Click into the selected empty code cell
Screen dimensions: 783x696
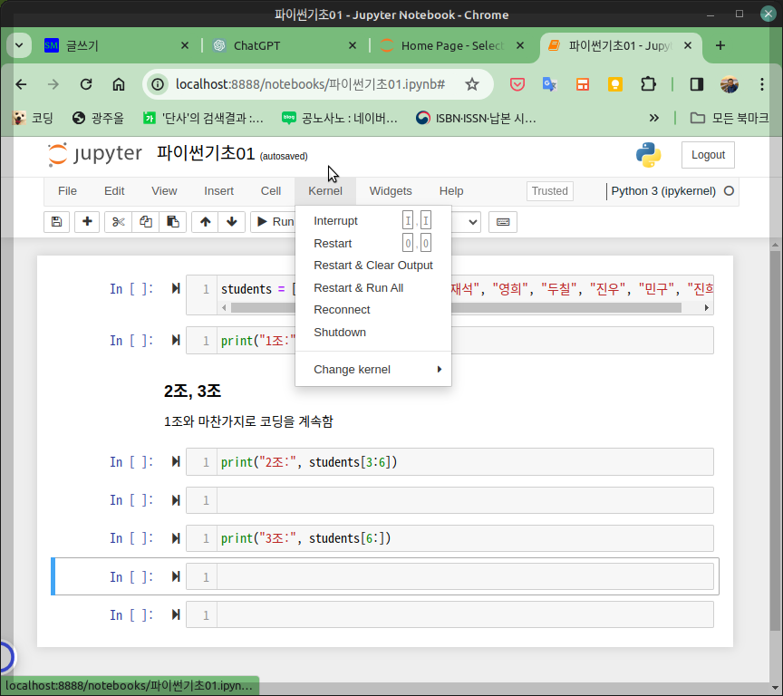(464, 576)
